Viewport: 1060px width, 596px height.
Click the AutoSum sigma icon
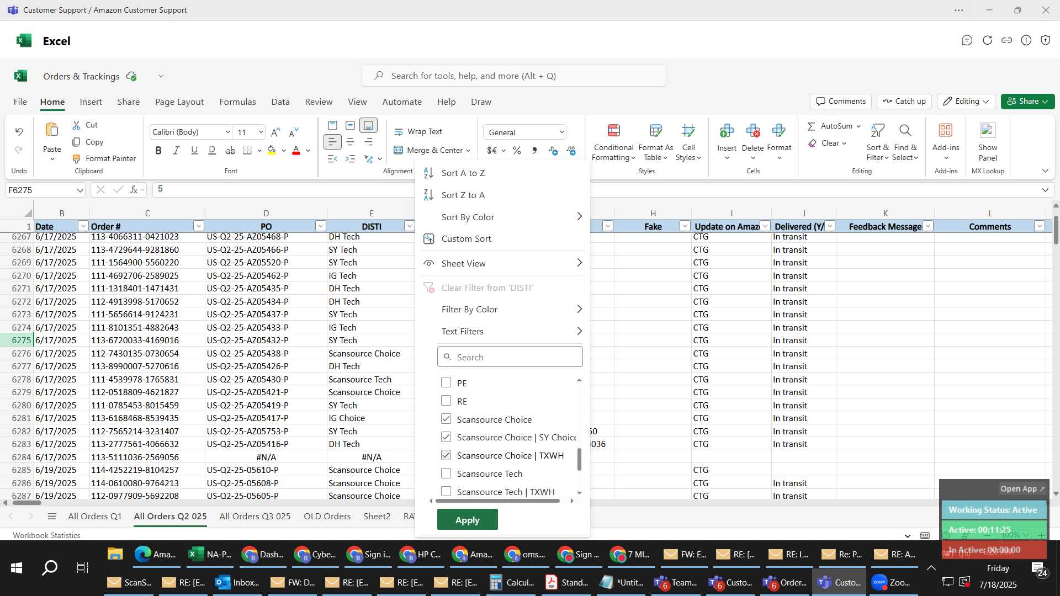811,126
